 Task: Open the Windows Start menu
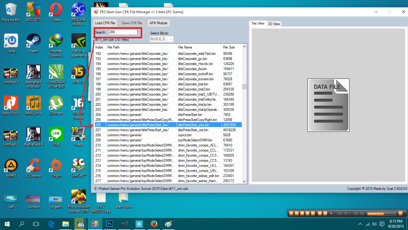click(x=7, y=224)
